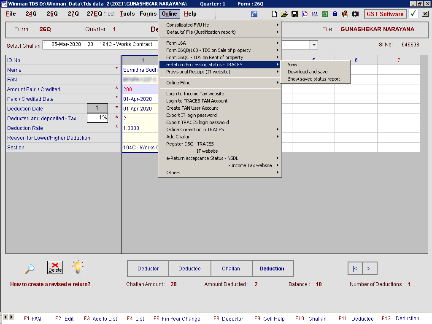Click the padlock icon in toolbar
Image resolution: width=432 pixels, height=324 pixels.
tap(335, 14)
